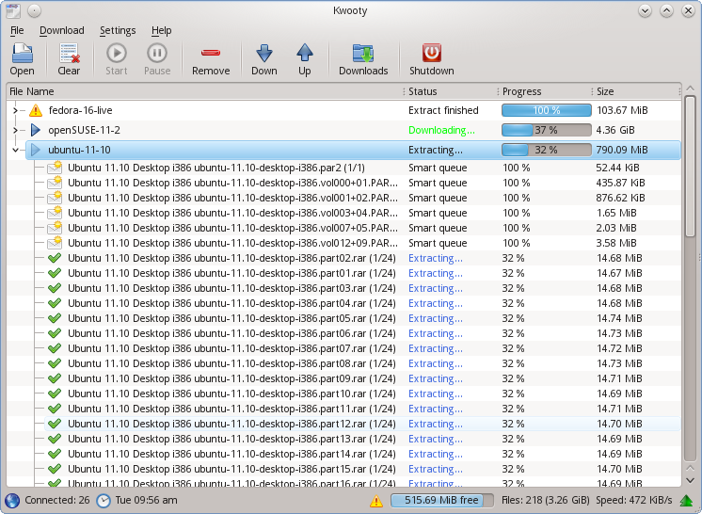Click the warning icon in status bar
The width and height of the screenshot is (702, 514).
[376, 501]
